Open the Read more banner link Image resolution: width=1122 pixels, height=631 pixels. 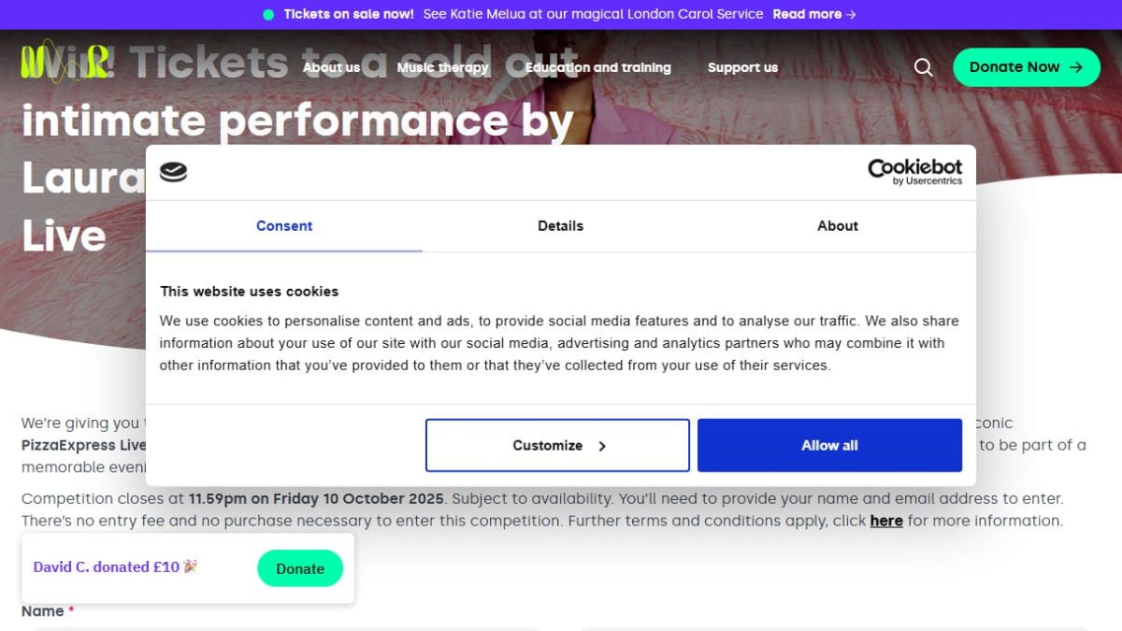(814, 14)
